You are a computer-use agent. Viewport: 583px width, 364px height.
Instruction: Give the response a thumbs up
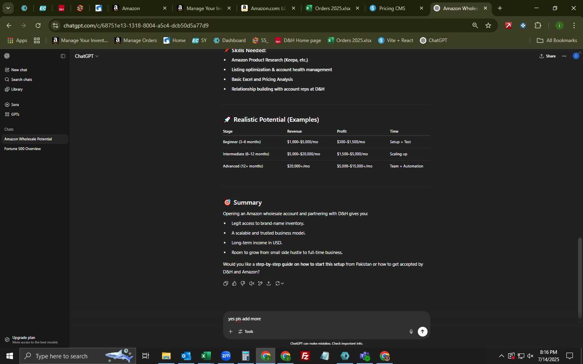[234, 284]
